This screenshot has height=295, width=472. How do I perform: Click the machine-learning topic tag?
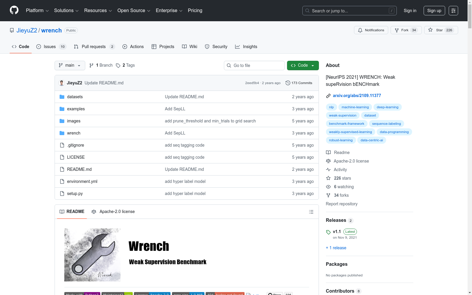(x=355, y=107)
